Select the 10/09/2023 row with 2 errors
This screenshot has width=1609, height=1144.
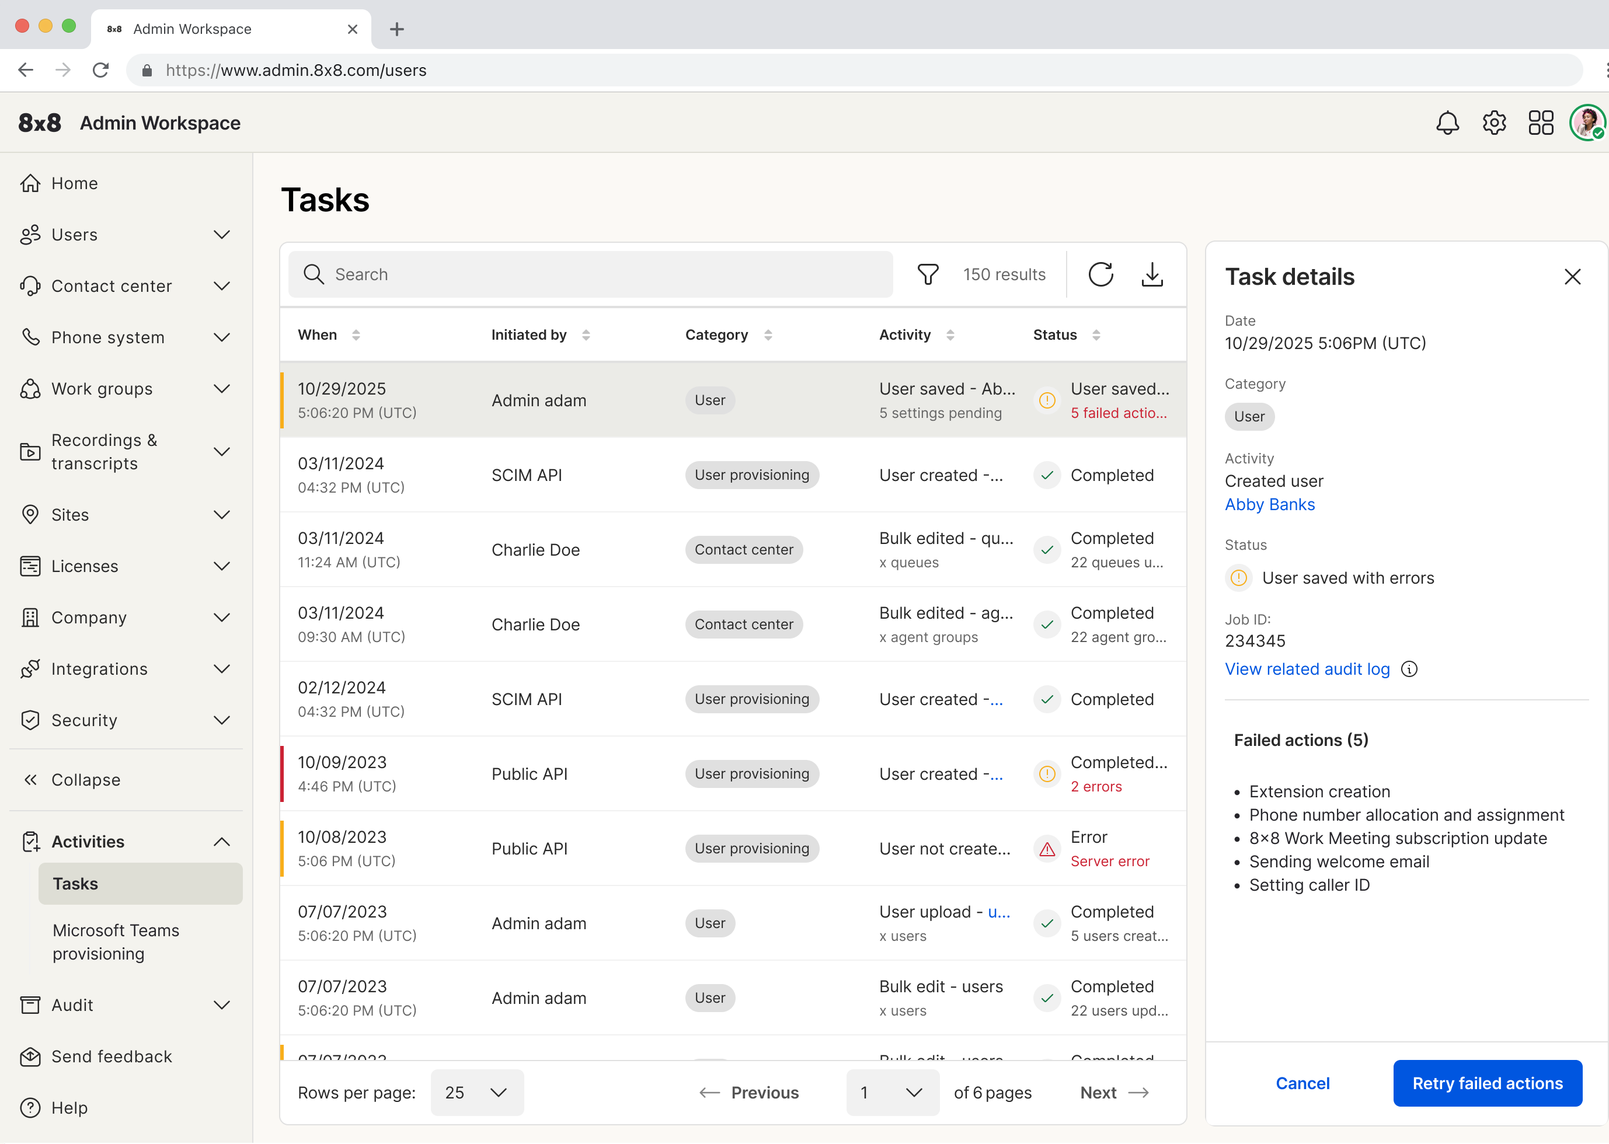click(x=733, y=773)
